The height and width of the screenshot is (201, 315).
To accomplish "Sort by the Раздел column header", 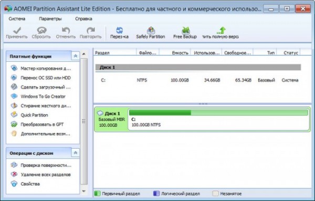I will pos(115,53).
